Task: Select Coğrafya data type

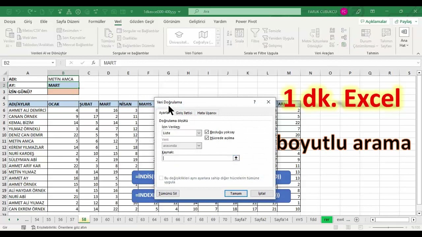Action: point(203,37)
